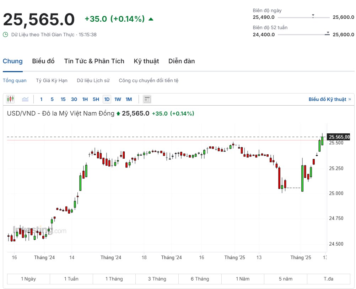Open the Dữ liệu Lịch sử sub-tab

click(93, 80)
